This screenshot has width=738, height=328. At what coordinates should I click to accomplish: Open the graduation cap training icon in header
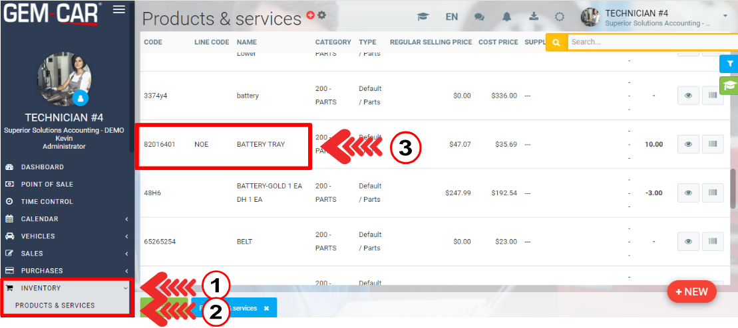click(x=422, y=17)
